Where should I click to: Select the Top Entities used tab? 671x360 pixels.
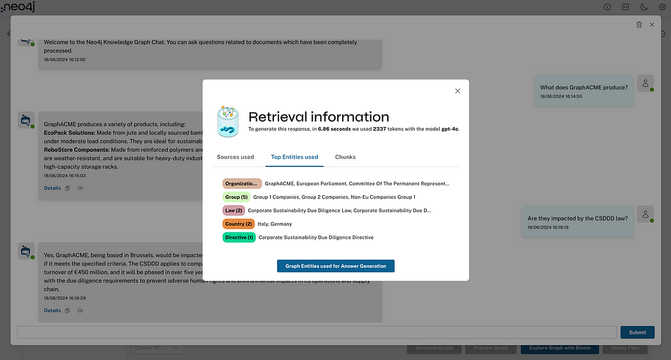(294, 157)
